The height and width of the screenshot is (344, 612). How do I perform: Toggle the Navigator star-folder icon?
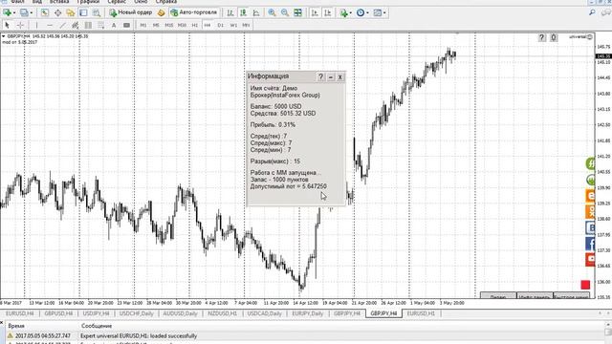click(x=71, y=12)
